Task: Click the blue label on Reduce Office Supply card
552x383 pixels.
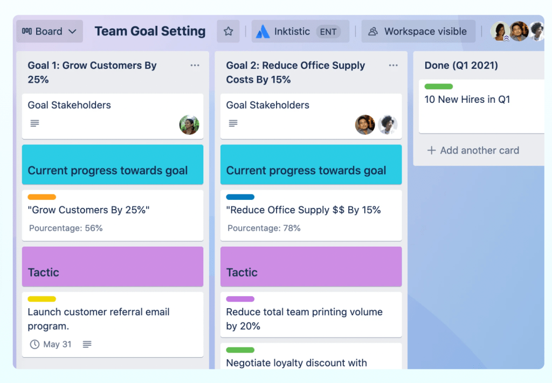Action: click(240, 197)
